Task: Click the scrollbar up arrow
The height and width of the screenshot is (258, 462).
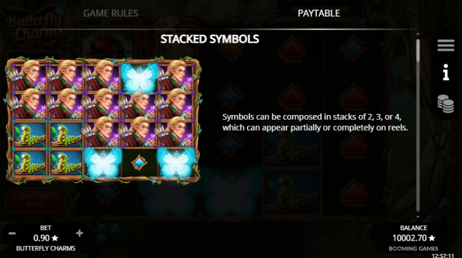Action: pos(418,35)
